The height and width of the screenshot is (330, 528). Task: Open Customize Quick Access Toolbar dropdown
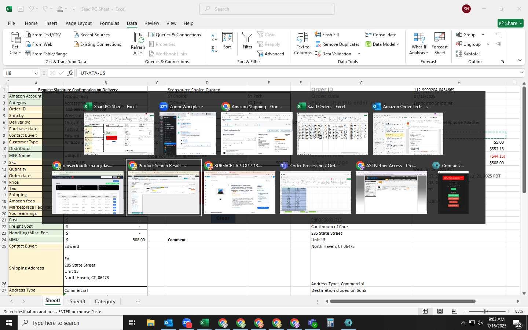[x=74, y=9]
